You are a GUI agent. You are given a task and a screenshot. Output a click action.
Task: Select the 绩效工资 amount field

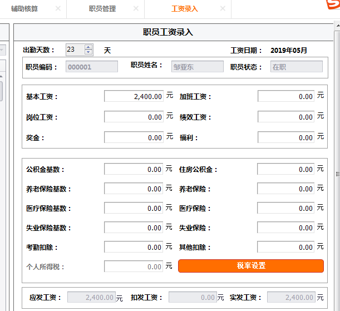coord(286,117)
